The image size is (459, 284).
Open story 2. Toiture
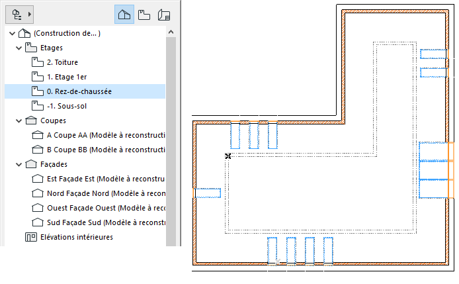[62, 62]
